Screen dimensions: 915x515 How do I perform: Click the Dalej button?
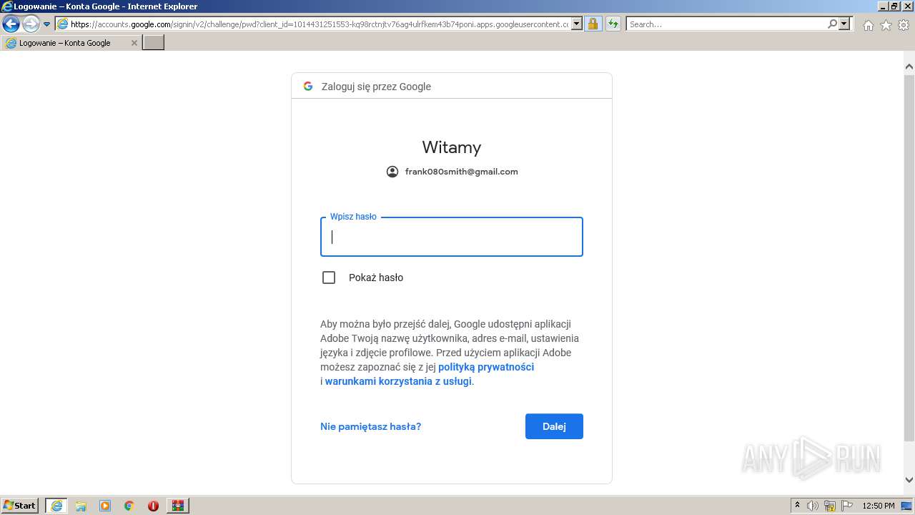pos(554,426)
